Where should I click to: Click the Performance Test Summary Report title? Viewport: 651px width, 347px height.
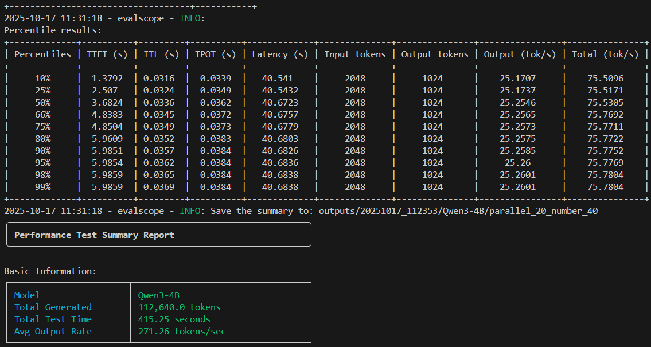(94, 235)
